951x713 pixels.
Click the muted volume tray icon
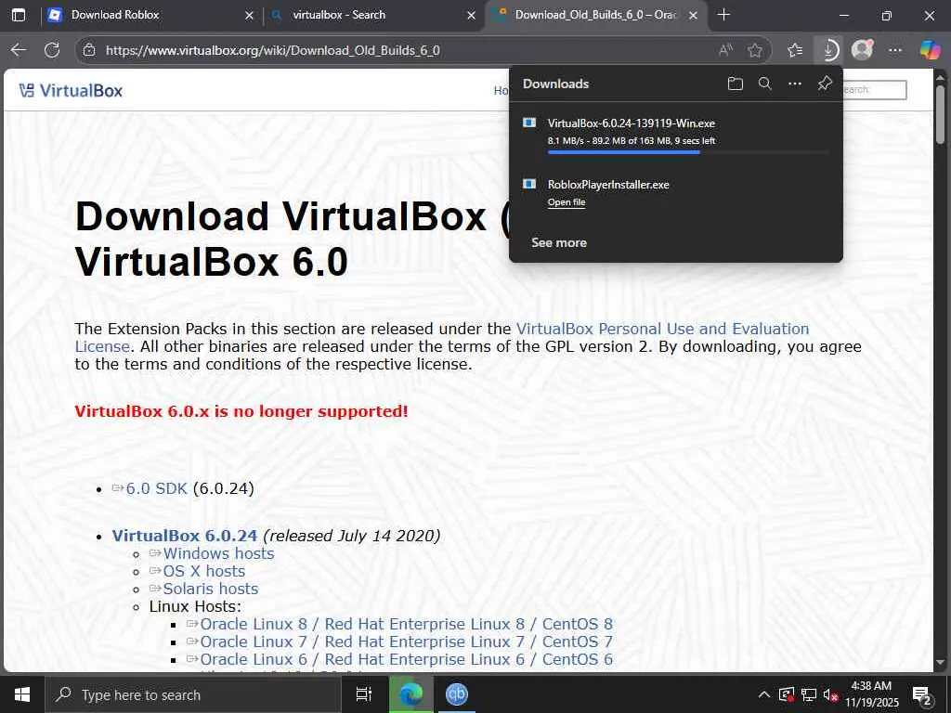[829, 694]
